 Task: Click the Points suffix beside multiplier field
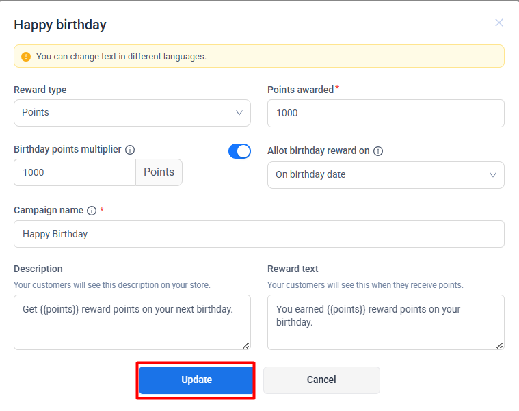159,172
